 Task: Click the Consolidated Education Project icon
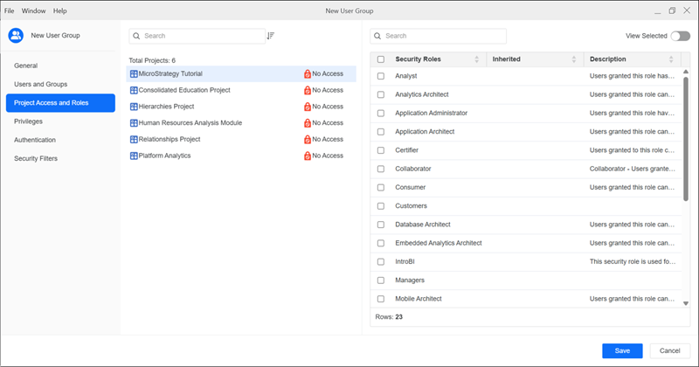click(133, 90)
